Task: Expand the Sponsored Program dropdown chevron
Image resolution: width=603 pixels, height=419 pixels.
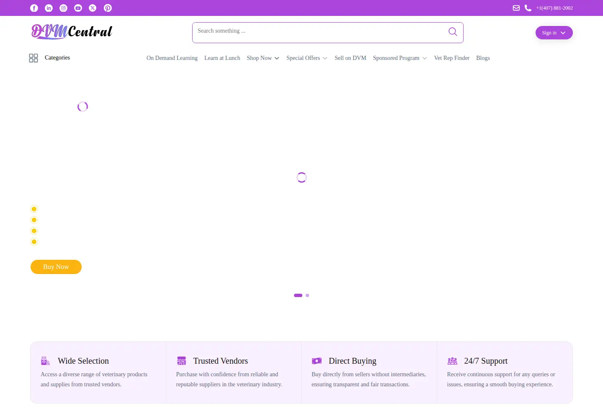Action: [x=425, y=58]
